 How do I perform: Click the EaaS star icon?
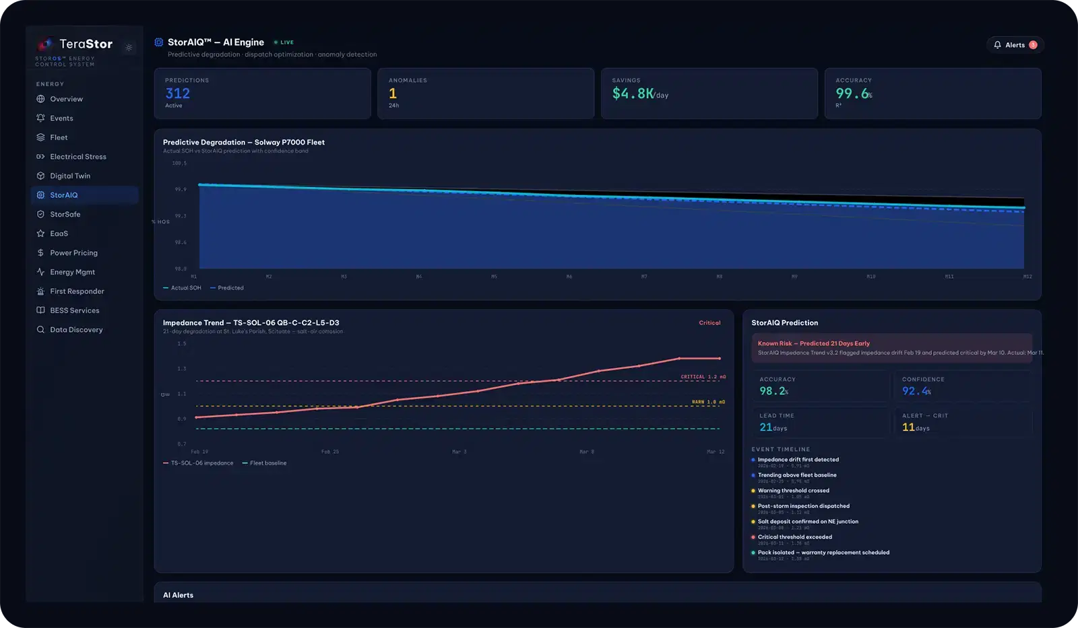click(40, 234)
